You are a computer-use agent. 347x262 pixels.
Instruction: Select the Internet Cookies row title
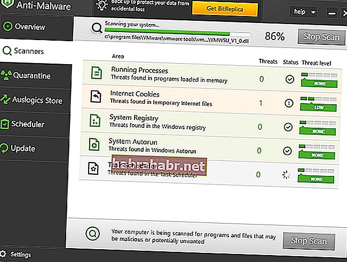click(135, 94)
